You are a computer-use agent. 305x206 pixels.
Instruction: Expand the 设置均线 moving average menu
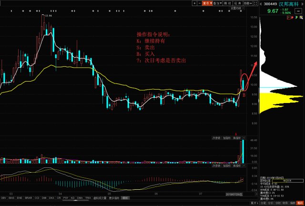(237, 8)
